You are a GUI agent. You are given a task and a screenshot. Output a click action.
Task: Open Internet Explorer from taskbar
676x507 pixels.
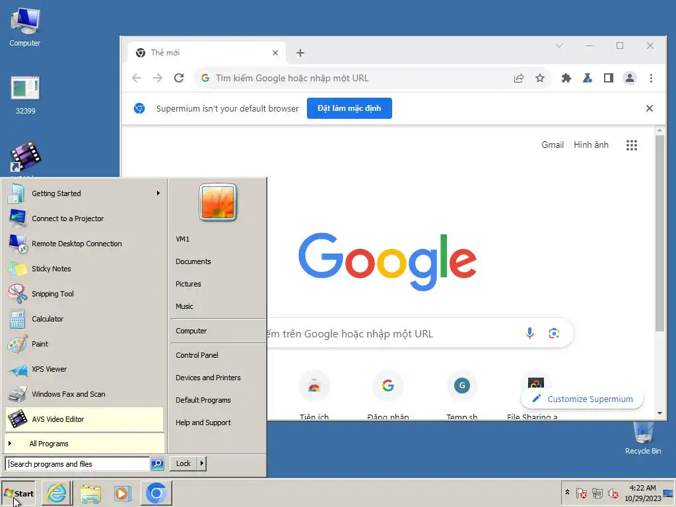(x=57, y=493)
